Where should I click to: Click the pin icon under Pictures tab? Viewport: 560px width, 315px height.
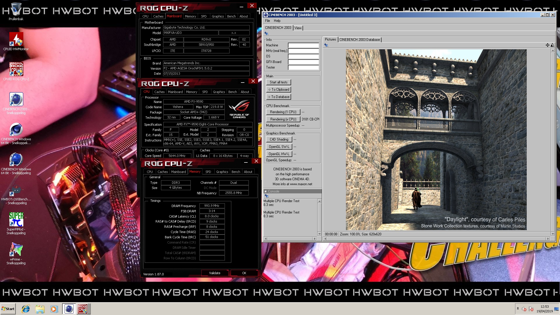[x=326, y=45]
